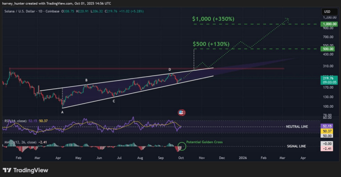The width and height of the screenshot is (341, 177).
Task: Click the Jun label on time axis
Action: coord(99,158)
